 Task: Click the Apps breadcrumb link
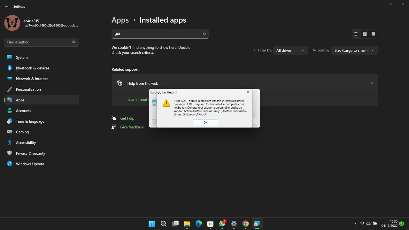pos(120,20)
